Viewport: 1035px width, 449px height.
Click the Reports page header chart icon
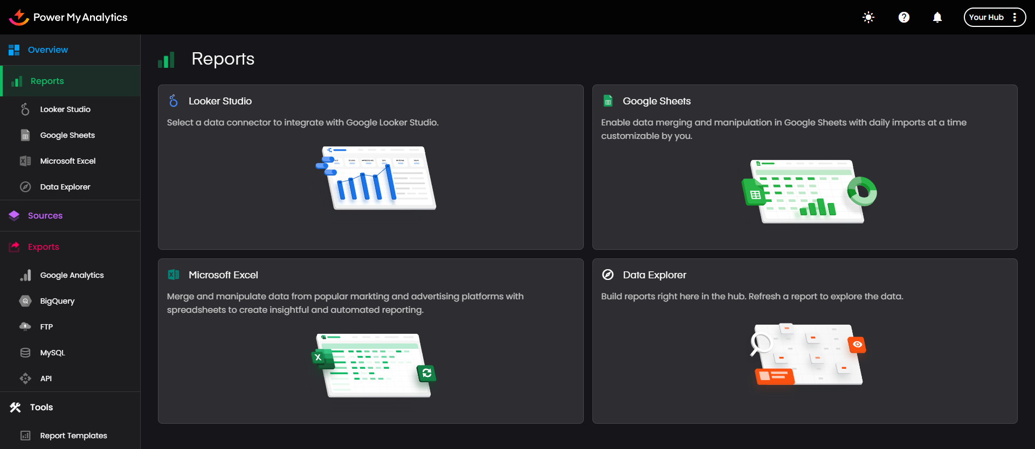point(166,60)
